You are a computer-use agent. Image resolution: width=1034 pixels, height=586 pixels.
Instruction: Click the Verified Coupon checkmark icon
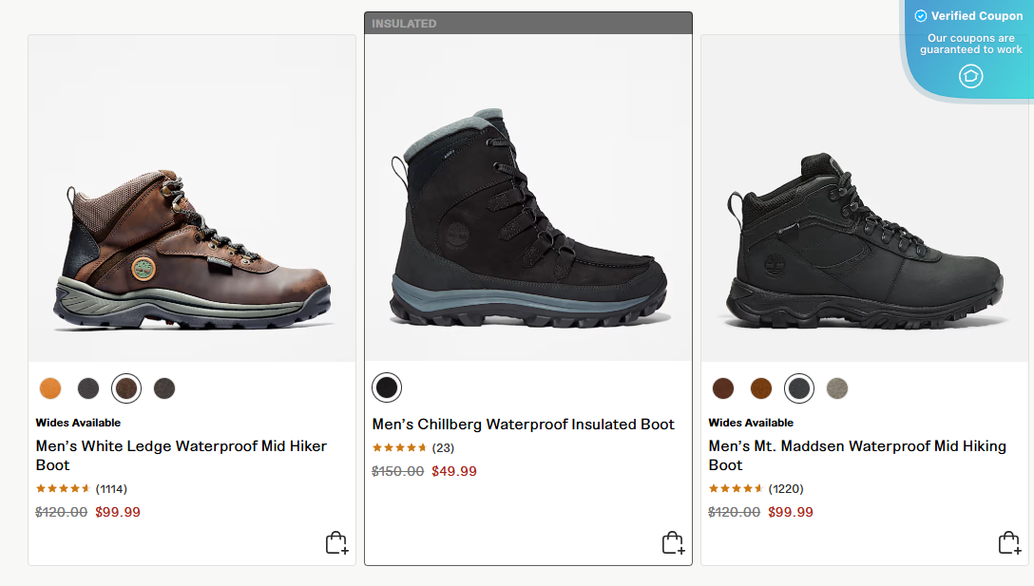pyautogui.click(x=920, y=16)
